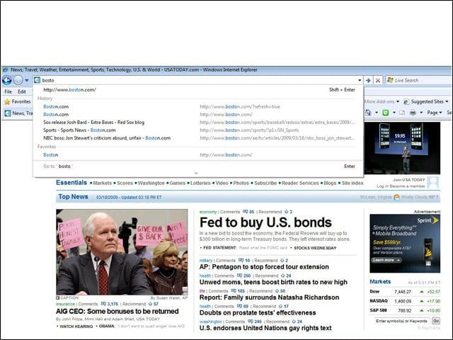
Task: Open the Markets essentials link
Action: point(102,183)
